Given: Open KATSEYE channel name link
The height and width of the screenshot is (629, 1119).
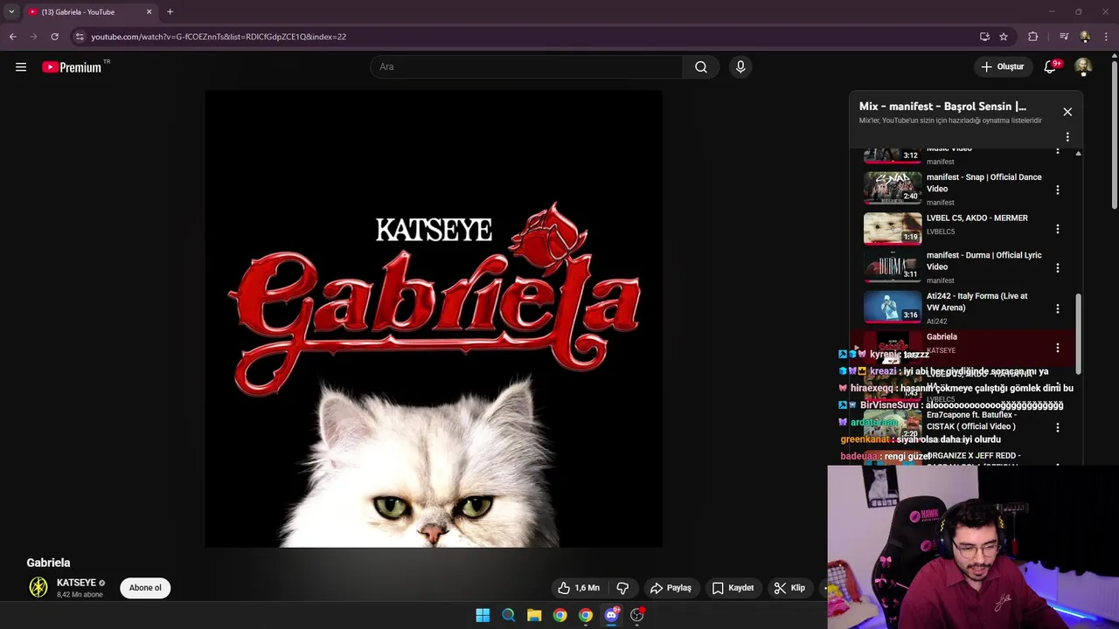Looking at the screenshot, I should click(x=76, y=583).
